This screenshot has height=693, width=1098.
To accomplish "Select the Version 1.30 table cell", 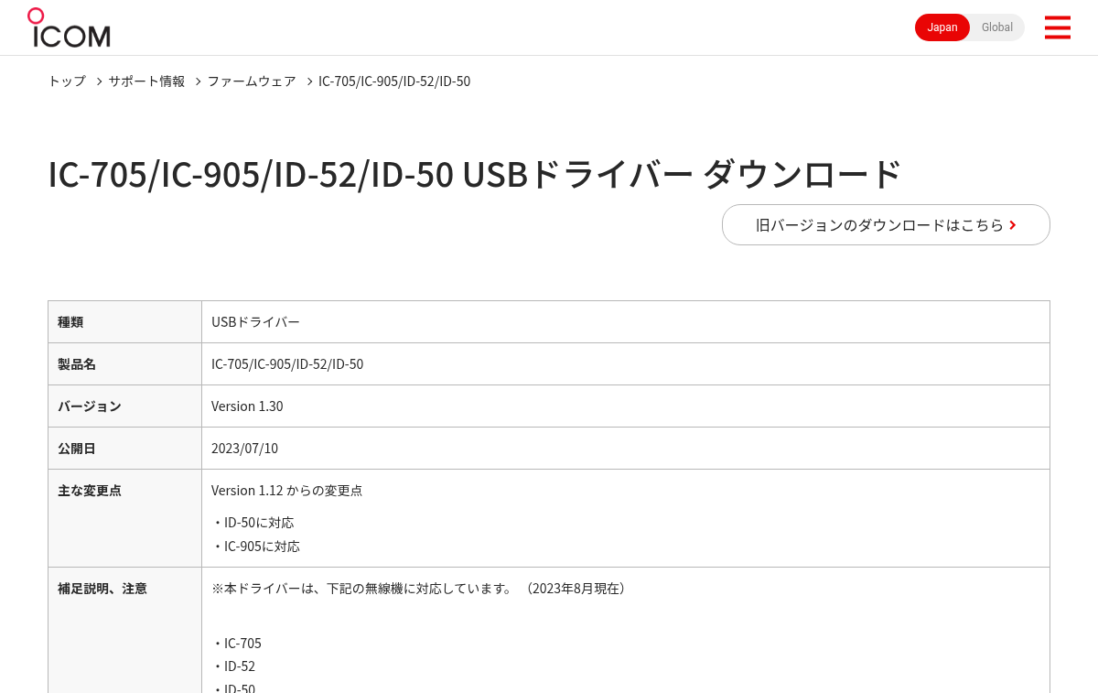I will (626, 406).
